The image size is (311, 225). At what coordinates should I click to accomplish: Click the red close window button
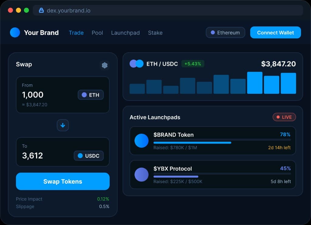(11, 10)
